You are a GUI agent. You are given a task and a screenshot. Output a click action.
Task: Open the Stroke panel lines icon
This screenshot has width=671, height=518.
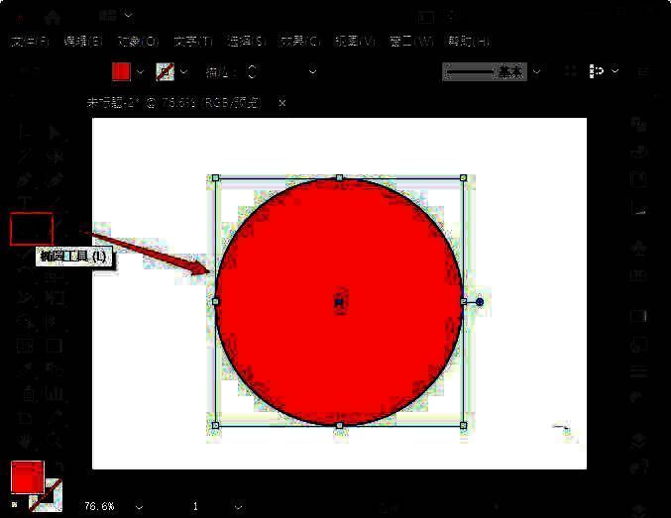pos(638,372)
